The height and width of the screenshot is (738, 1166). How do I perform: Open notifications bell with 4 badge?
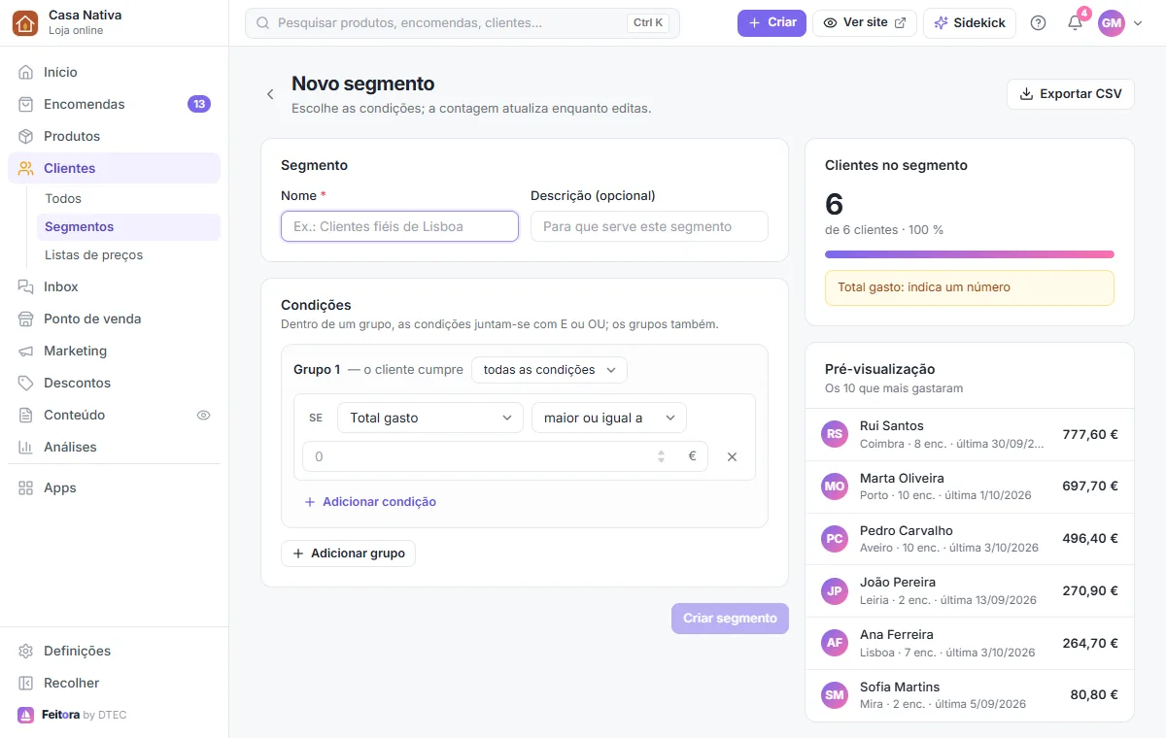(x=1076, y=22)
